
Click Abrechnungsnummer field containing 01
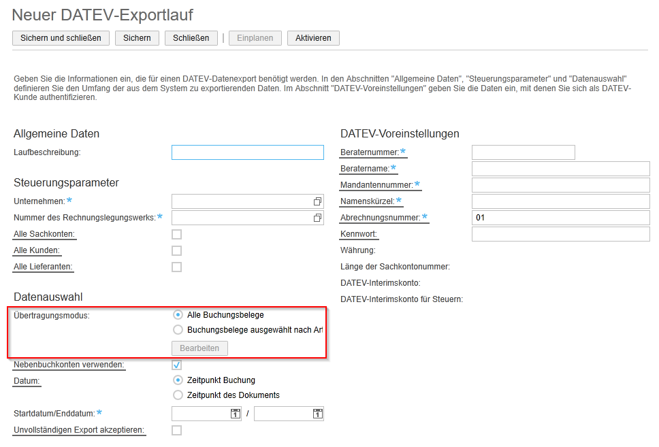tap(561, 218)
